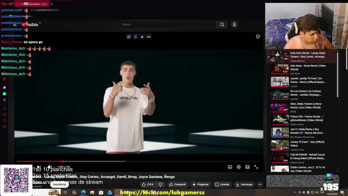Open the Young Martino channel name

click(x=297, y=61)
